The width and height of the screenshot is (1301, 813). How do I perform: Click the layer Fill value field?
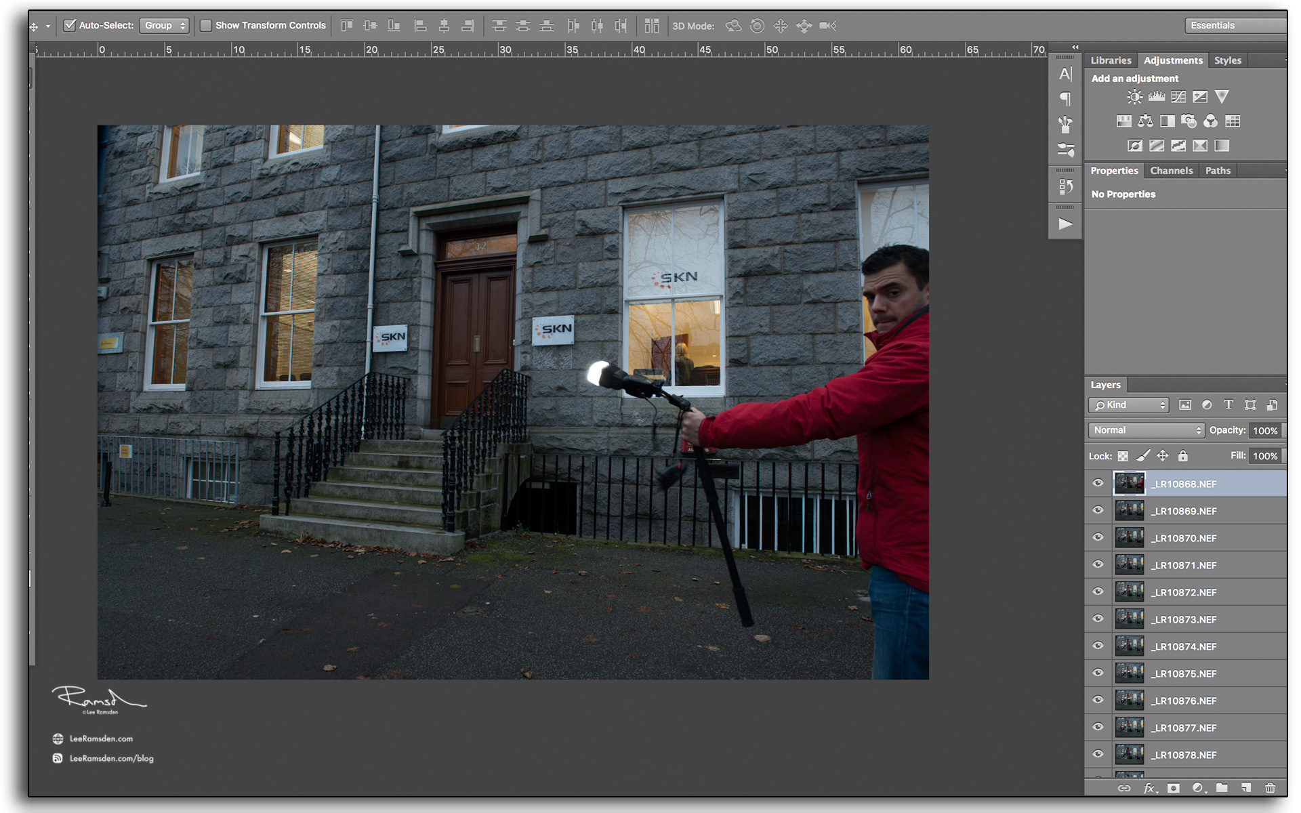[1265, 456]
